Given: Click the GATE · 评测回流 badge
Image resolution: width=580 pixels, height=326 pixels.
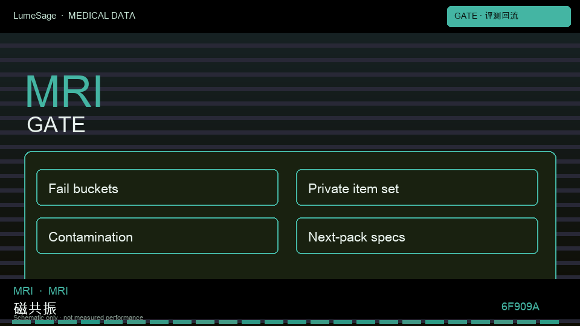Looking at the screenshot, I should coord(509,16).
